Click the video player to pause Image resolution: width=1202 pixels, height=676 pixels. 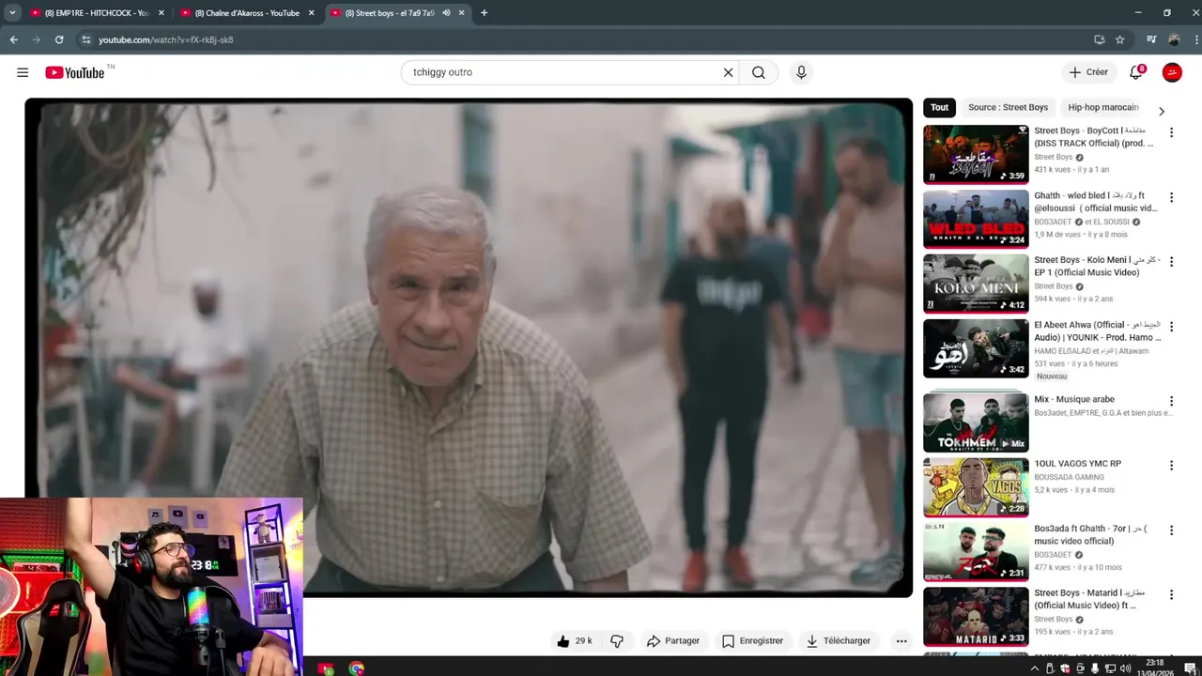coord(469,347)
